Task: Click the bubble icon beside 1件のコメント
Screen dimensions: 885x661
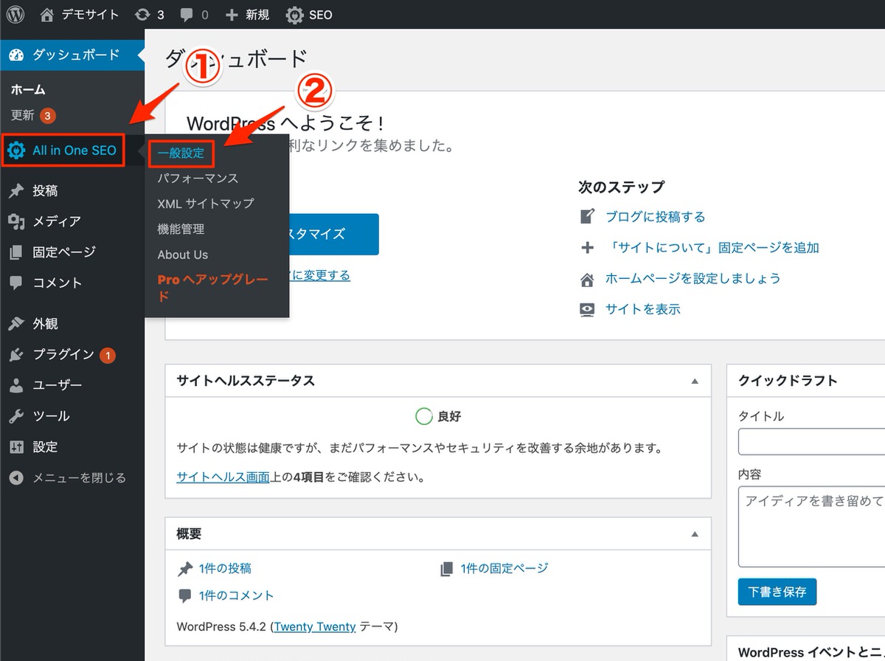Action: pos(185,596)
